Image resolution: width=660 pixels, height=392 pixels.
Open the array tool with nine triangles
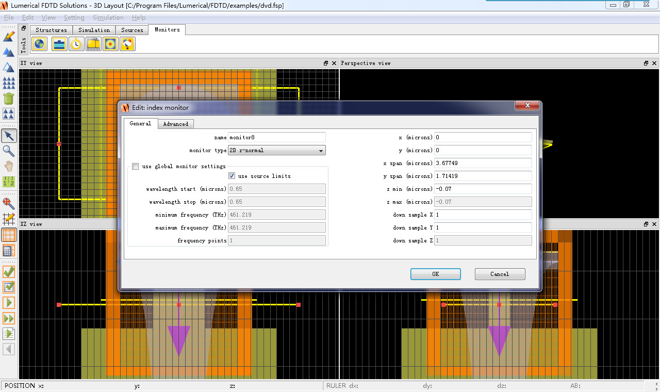point(9,83)
